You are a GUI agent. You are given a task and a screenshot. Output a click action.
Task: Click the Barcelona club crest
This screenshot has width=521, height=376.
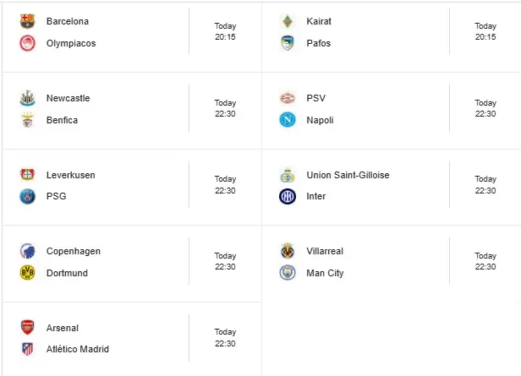27,21
